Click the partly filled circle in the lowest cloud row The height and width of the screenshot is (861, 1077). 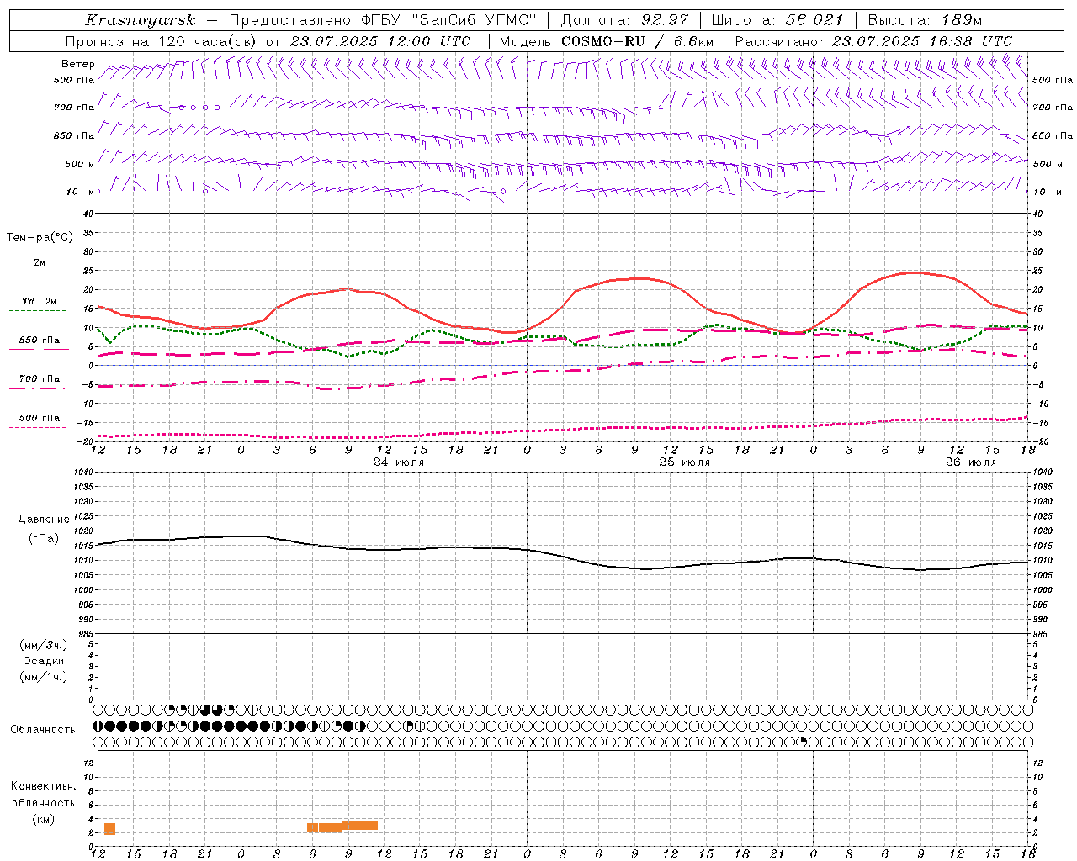tap(803, 742)
